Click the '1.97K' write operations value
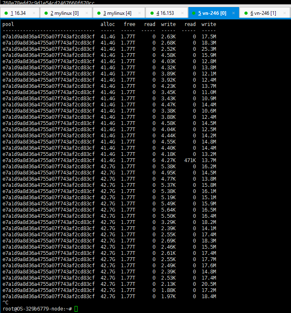Image resolution: width=291 pixels, height=313 pixels. (x=168, y=297)
